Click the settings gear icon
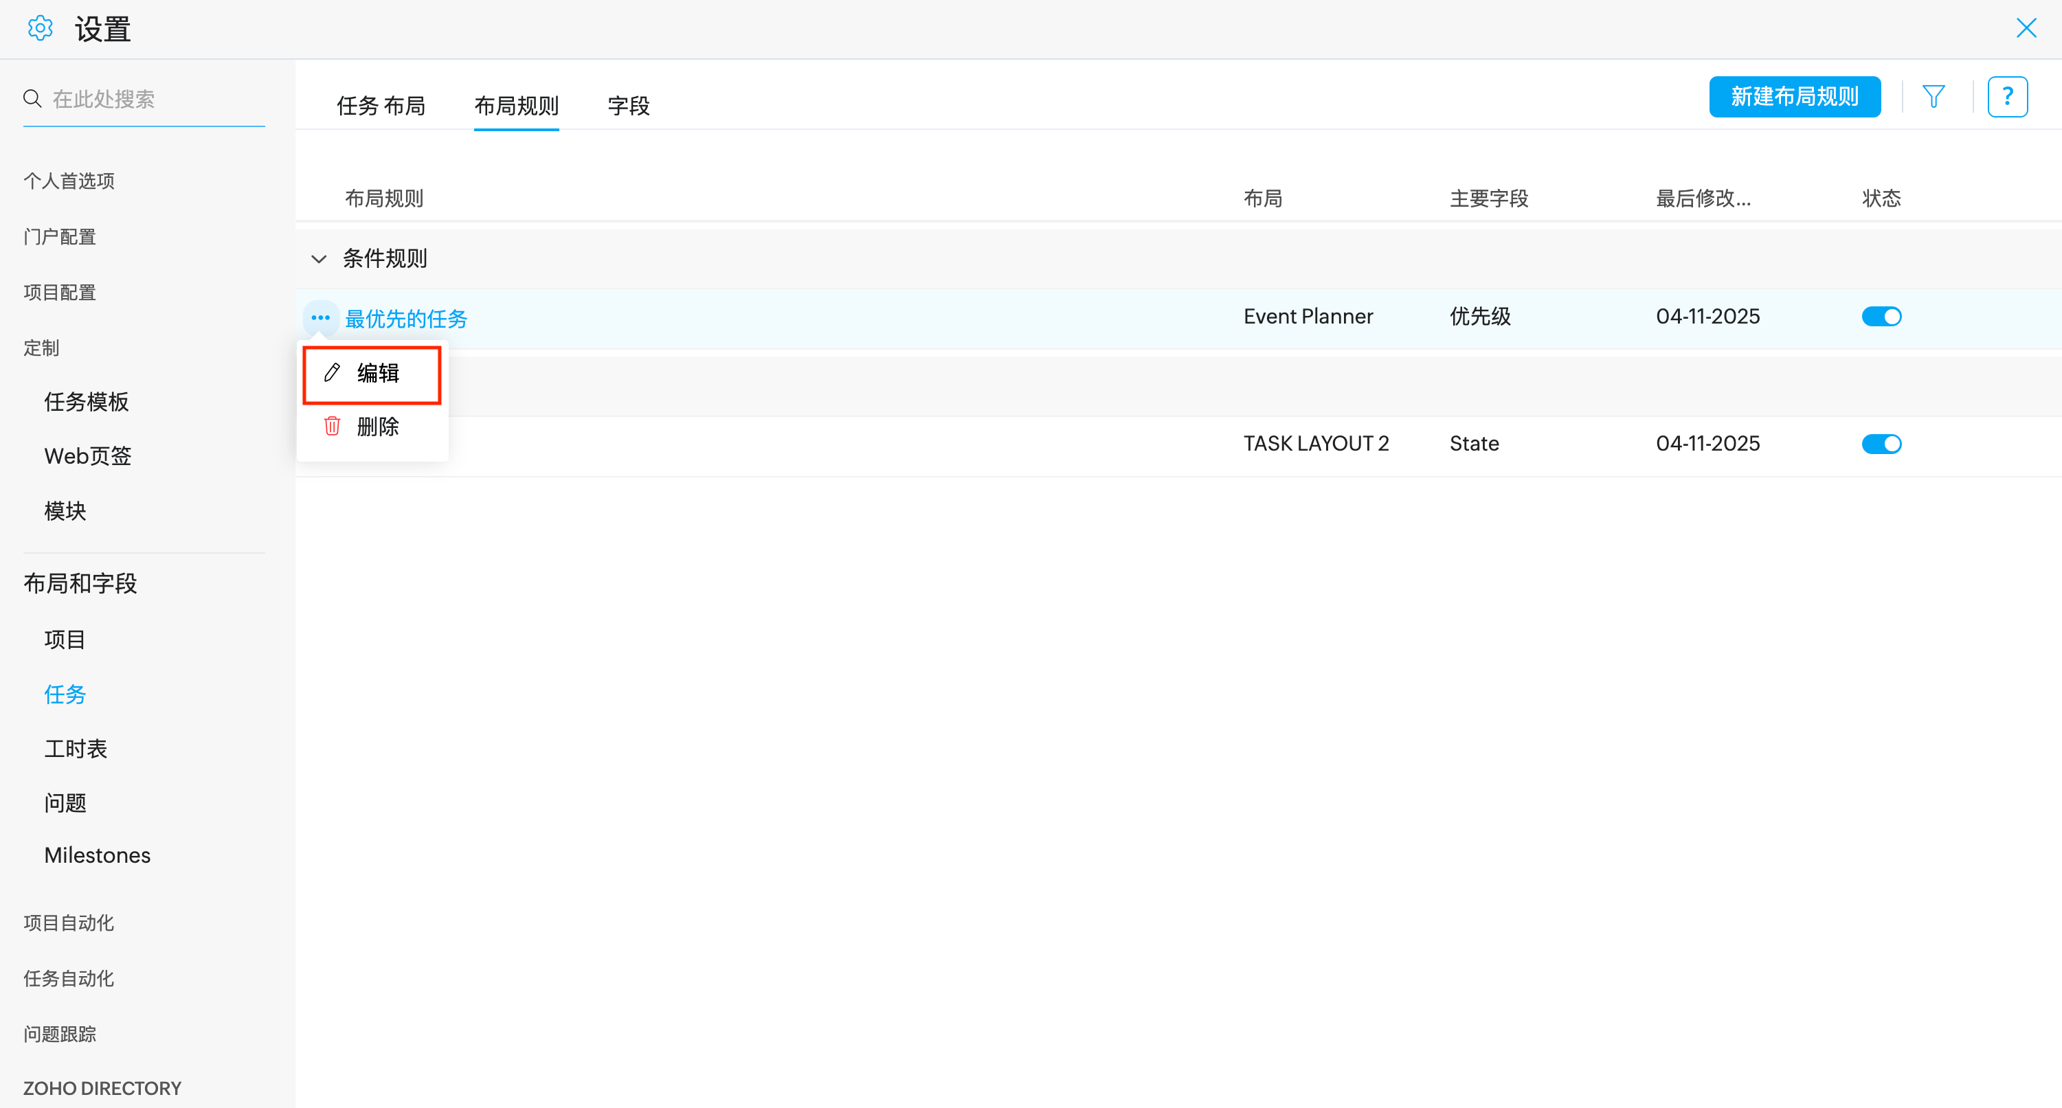The image size is (2062, 1108). click(x=40, y=29)
